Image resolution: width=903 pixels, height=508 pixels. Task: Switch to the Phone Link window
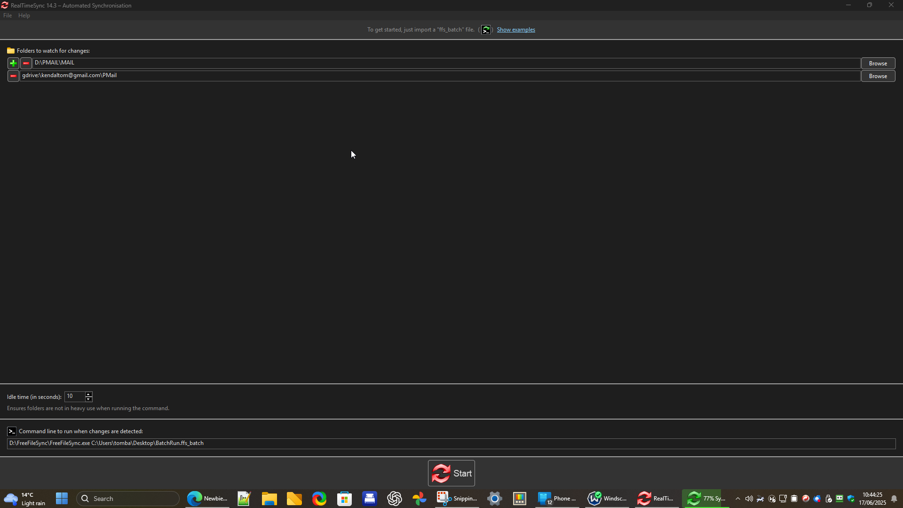click(557, 499)
